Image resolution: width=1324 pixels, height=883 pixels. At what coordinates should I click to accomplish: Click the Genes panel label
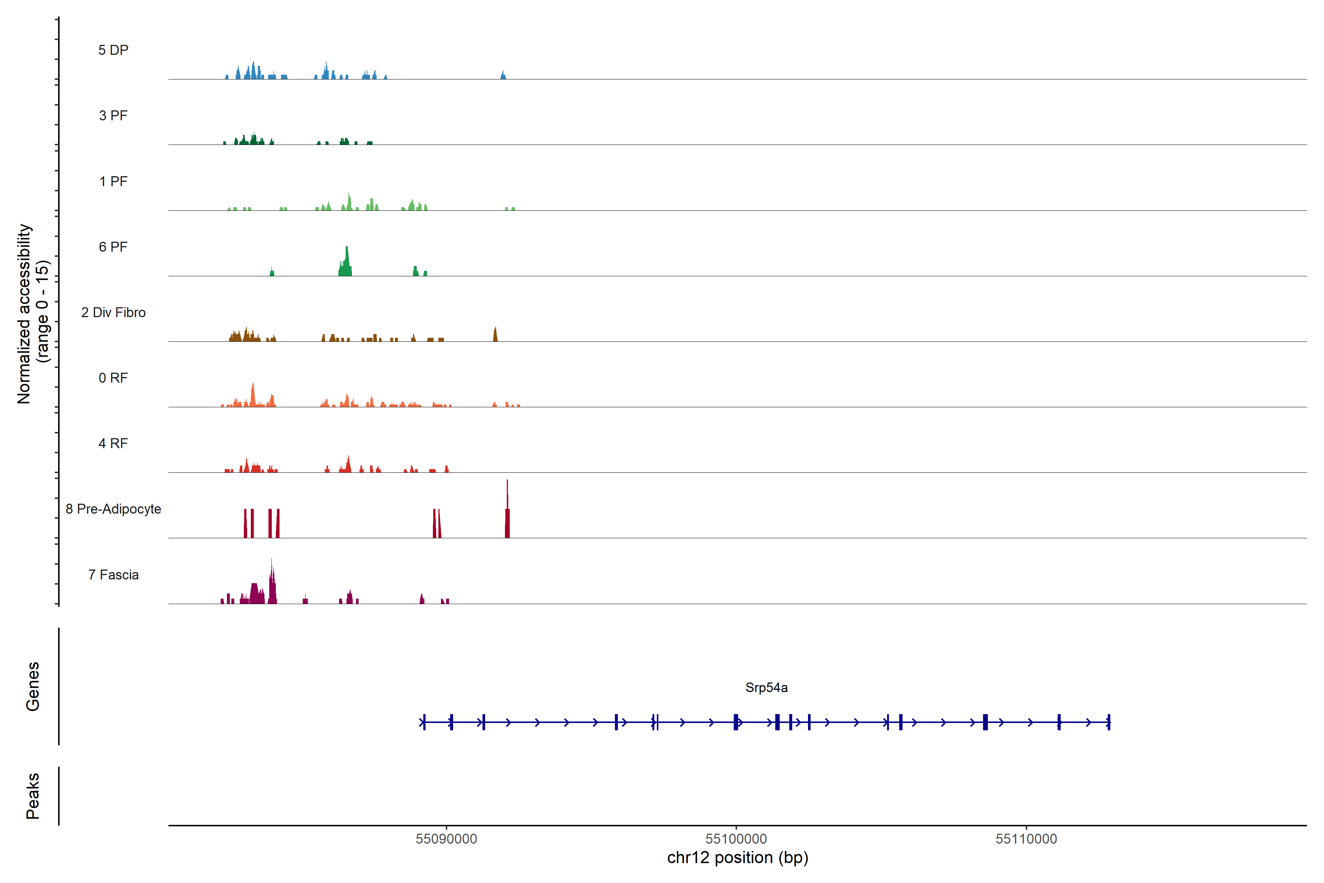[x=33, y=687]
